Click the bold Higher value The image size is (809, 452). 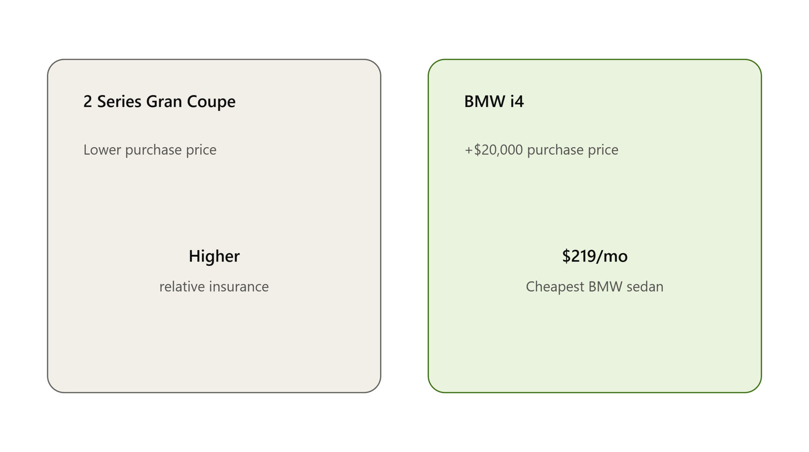pyautogui.click(x=214, y=256)
